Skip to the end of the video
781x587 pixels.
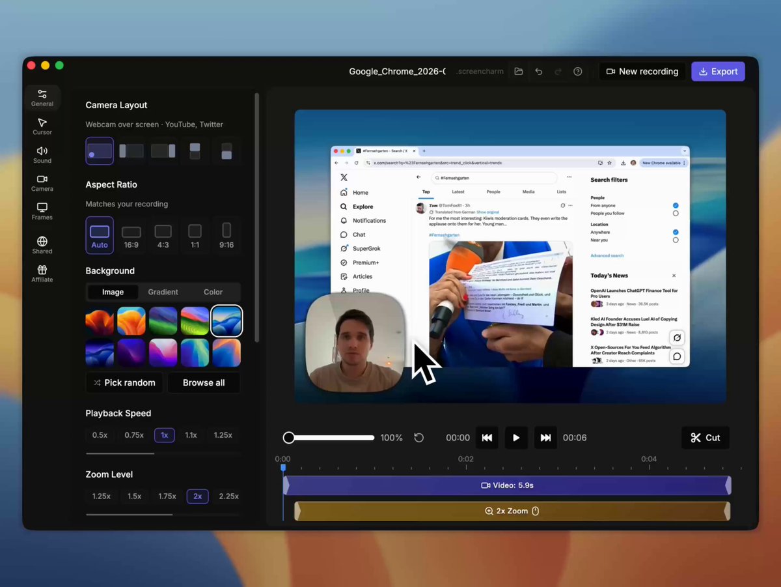545,438
